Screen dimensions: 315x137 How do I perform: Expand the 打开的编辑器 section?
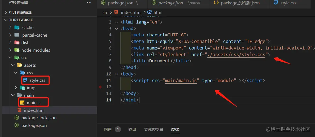(6, 12)
